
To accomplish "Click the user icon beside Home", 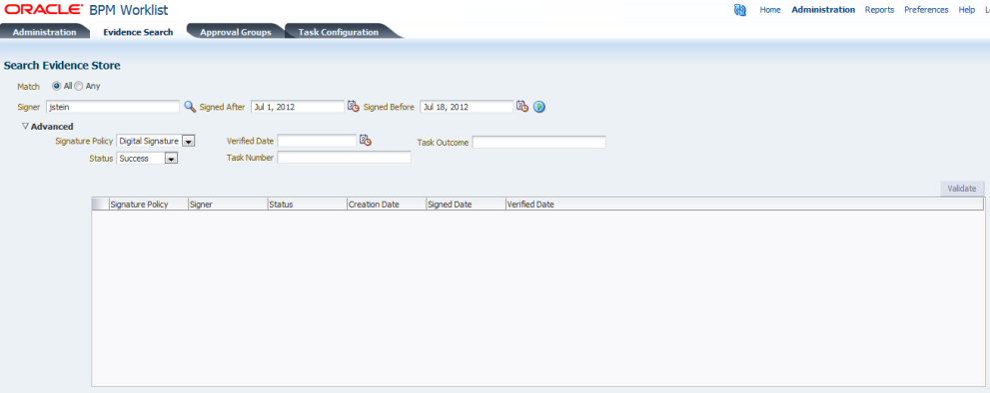I will (x=740, y=10).
